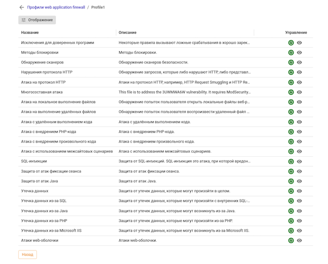Toggle the Защита от атак фиксации сеанса rule
The image size is (328, 264).
(x=291, y=171)
